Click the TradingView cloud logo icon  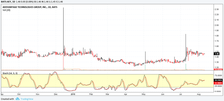point(17,99)
